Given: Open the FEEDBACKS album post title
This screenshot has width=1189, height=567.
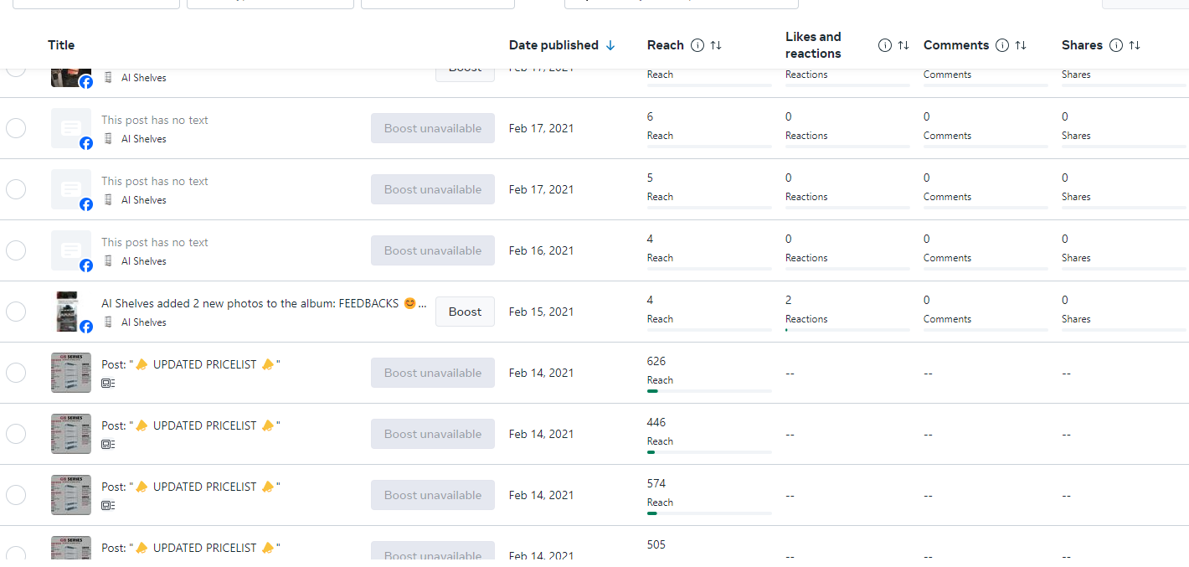Looking at the screenshot, I should pos(260,303).
